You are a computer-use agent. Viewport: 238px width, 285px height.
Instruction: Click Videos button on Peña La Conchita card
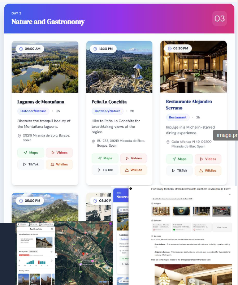[x=133, y=158]
